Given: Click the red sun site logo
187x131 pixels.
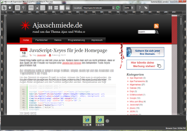Looking at the screenshot, I should (25, 25).
